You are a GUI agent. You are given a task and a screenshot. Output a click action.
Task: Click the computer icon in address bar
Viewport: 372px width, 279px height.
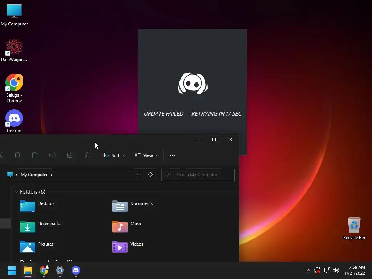pyautogui.click(x=10, y=175)
